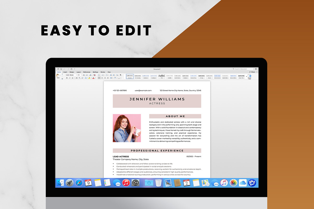The image size is (314, 209).
Task: Toggle Justify paragraph alignment
Action: click(x=108, y=78)
